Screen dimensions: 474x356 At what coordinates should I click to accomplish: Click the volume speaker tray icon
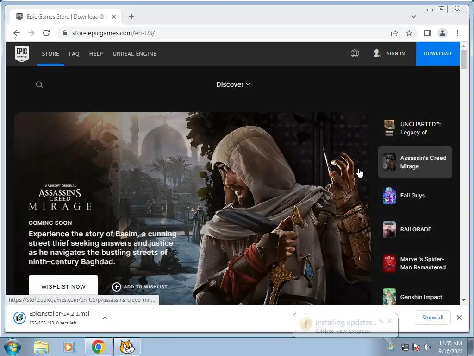pyautogui.click(x=427, y=347)
